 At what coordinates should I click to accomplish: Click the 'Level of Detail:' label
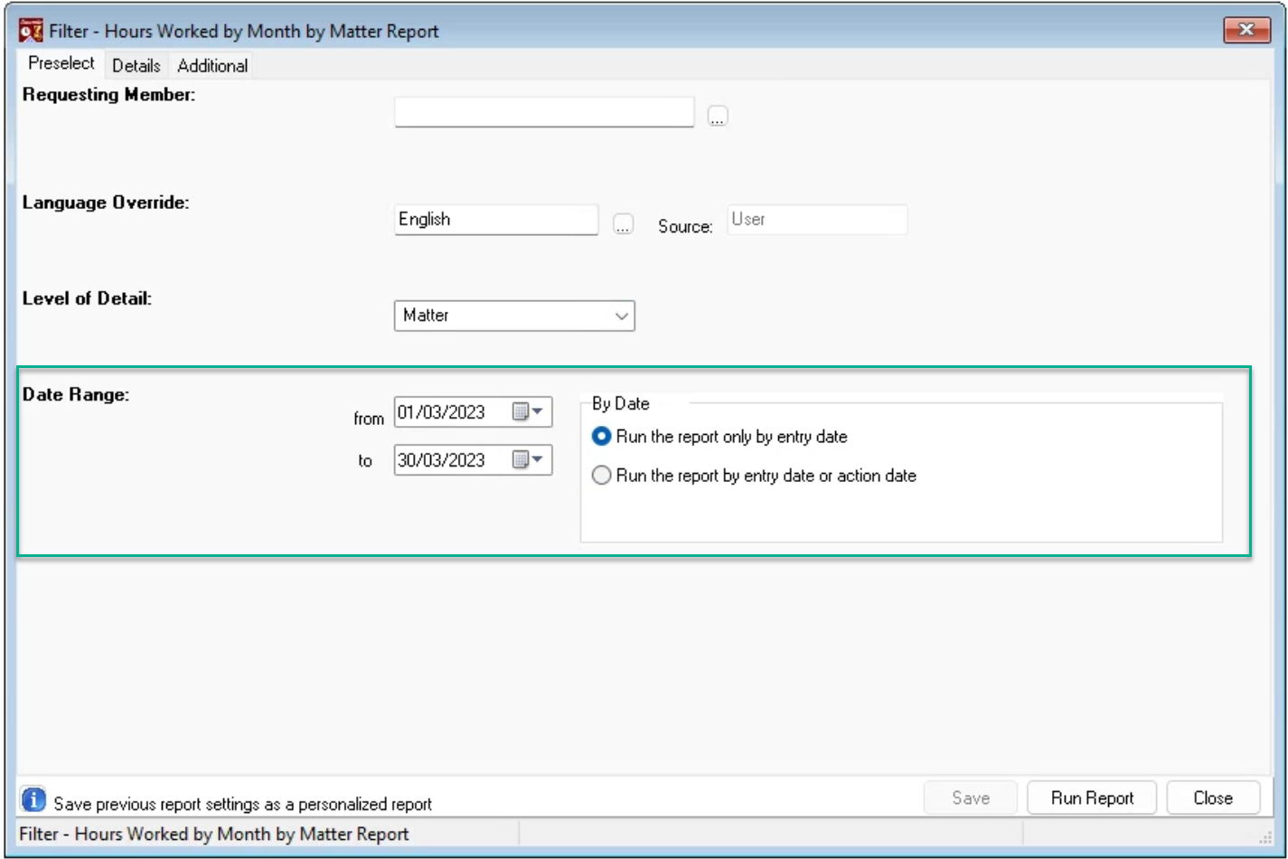tap(87, 297)
